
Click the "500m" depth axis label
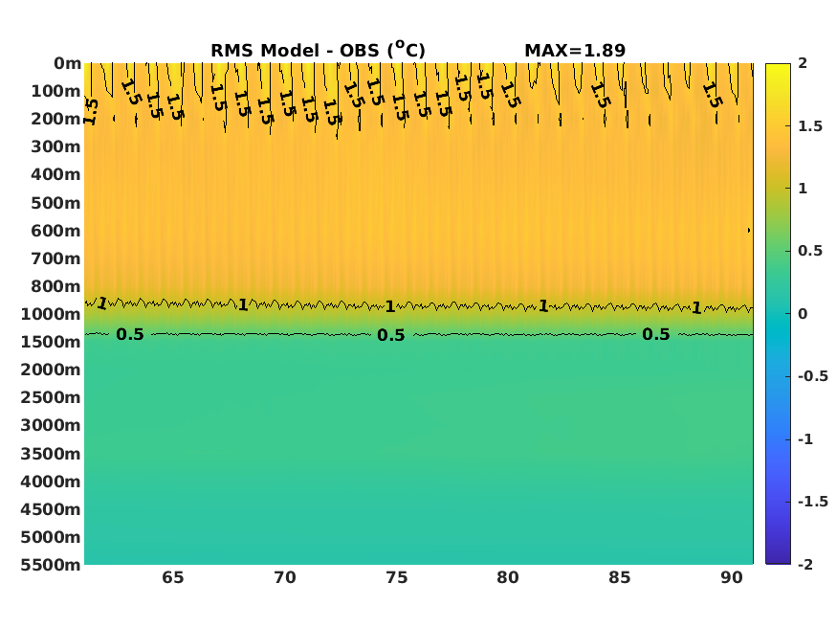tap(55, 203)
